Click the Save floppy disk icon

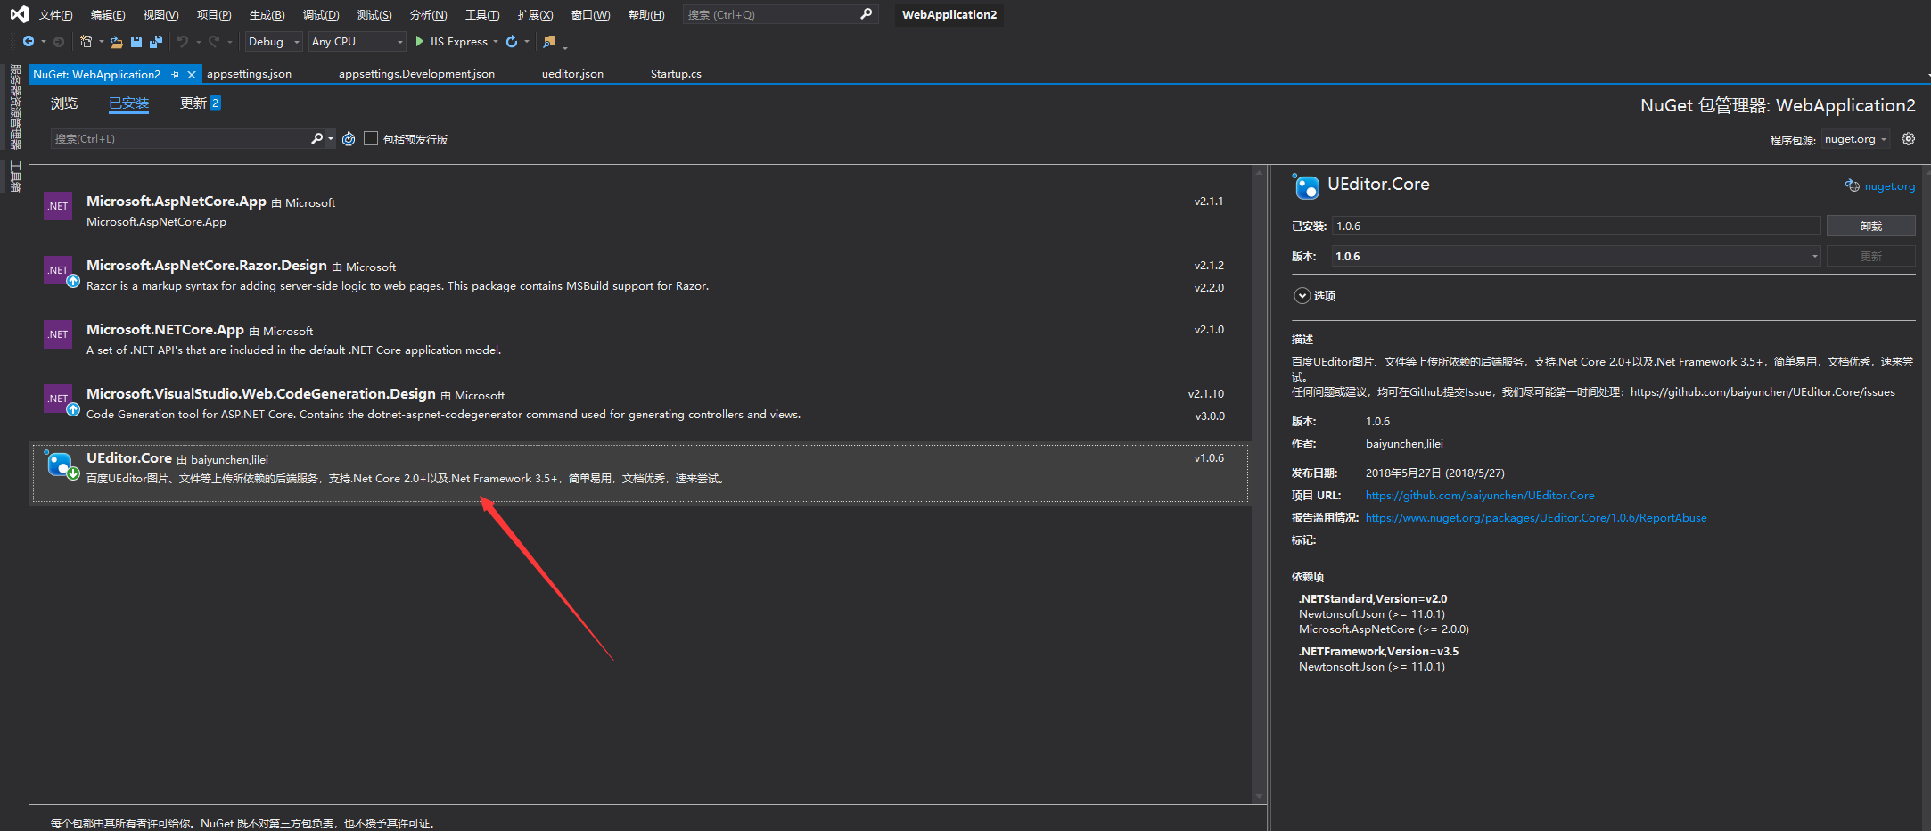click(x=136, y=42)
